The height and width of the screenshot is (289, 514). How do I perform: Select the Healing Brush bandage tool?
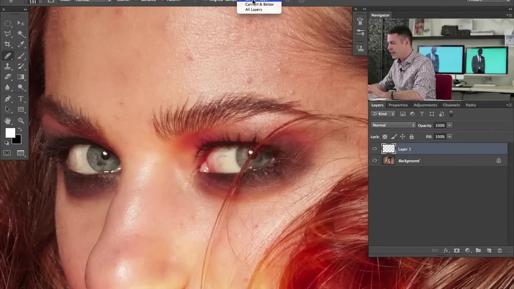tap(8, 56)
